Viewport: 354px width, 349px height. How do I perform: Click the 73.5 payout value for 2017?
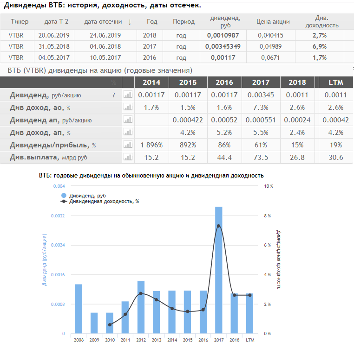261,157
